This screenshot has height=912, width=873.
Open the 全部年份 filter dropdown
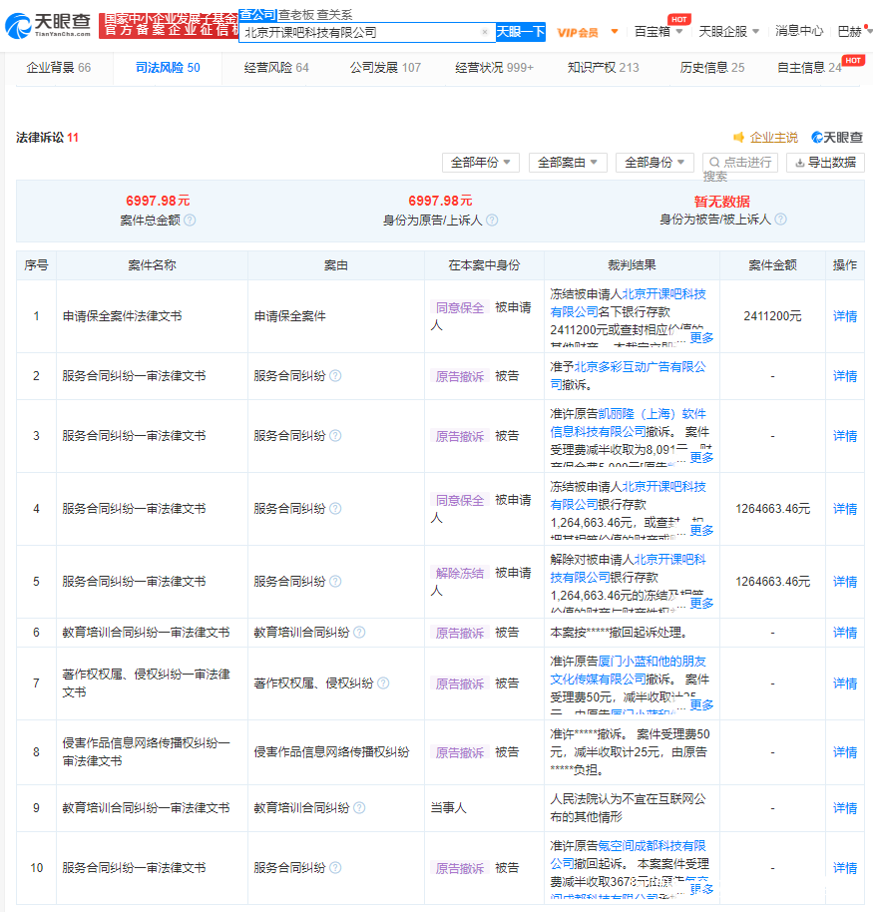(x=482, y=162)
